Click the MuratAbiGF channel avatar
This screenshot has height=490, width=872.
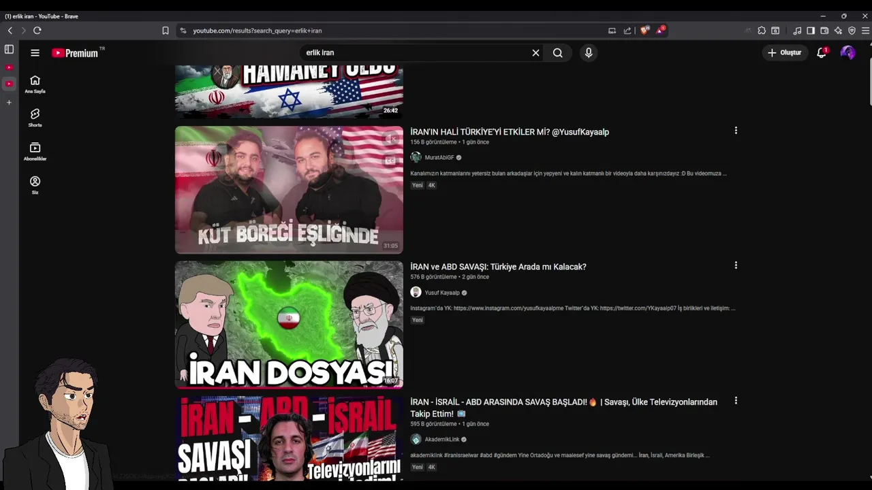[x=416, y=157]
